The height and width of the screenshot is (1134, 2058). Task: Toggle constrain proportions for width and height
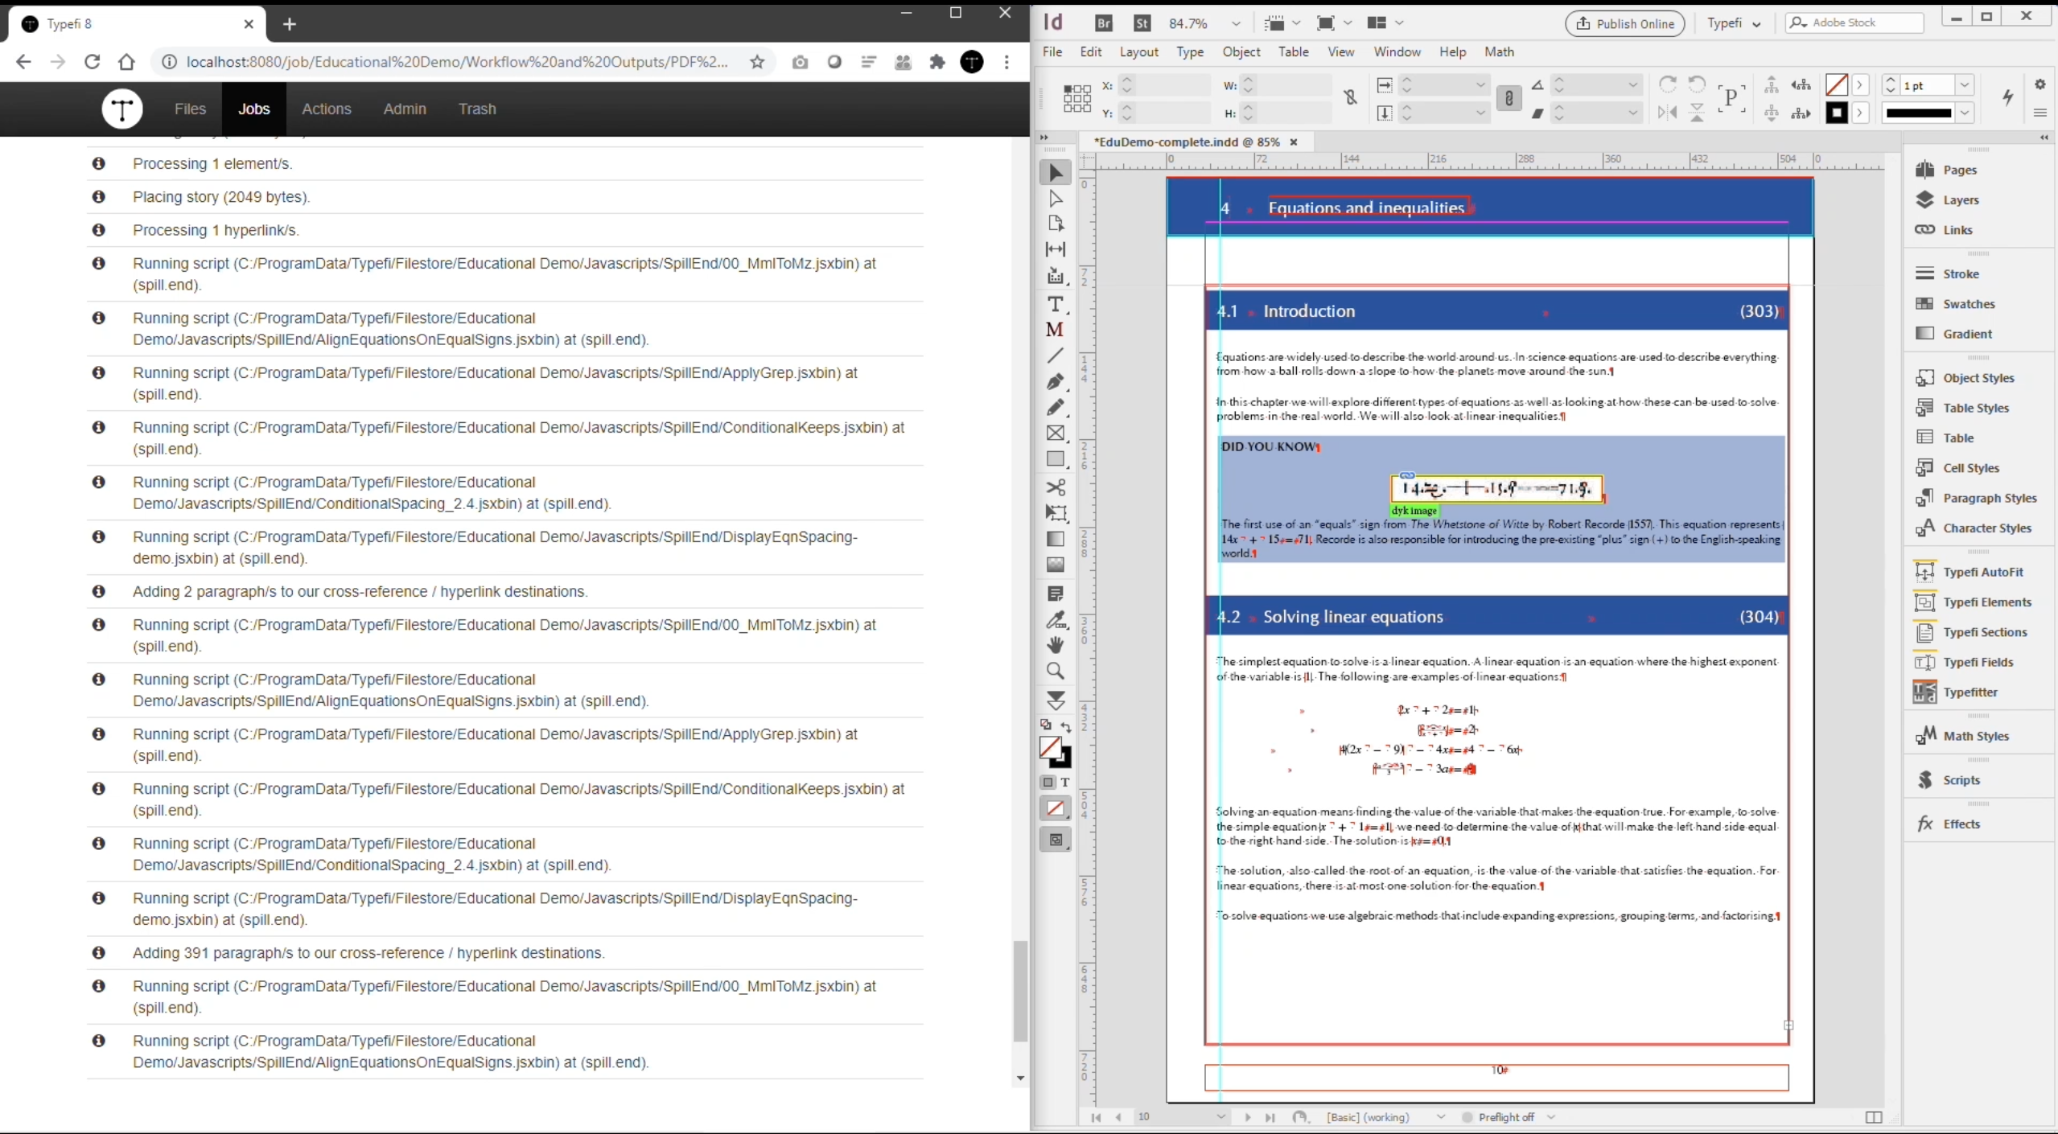point(1351,98)
